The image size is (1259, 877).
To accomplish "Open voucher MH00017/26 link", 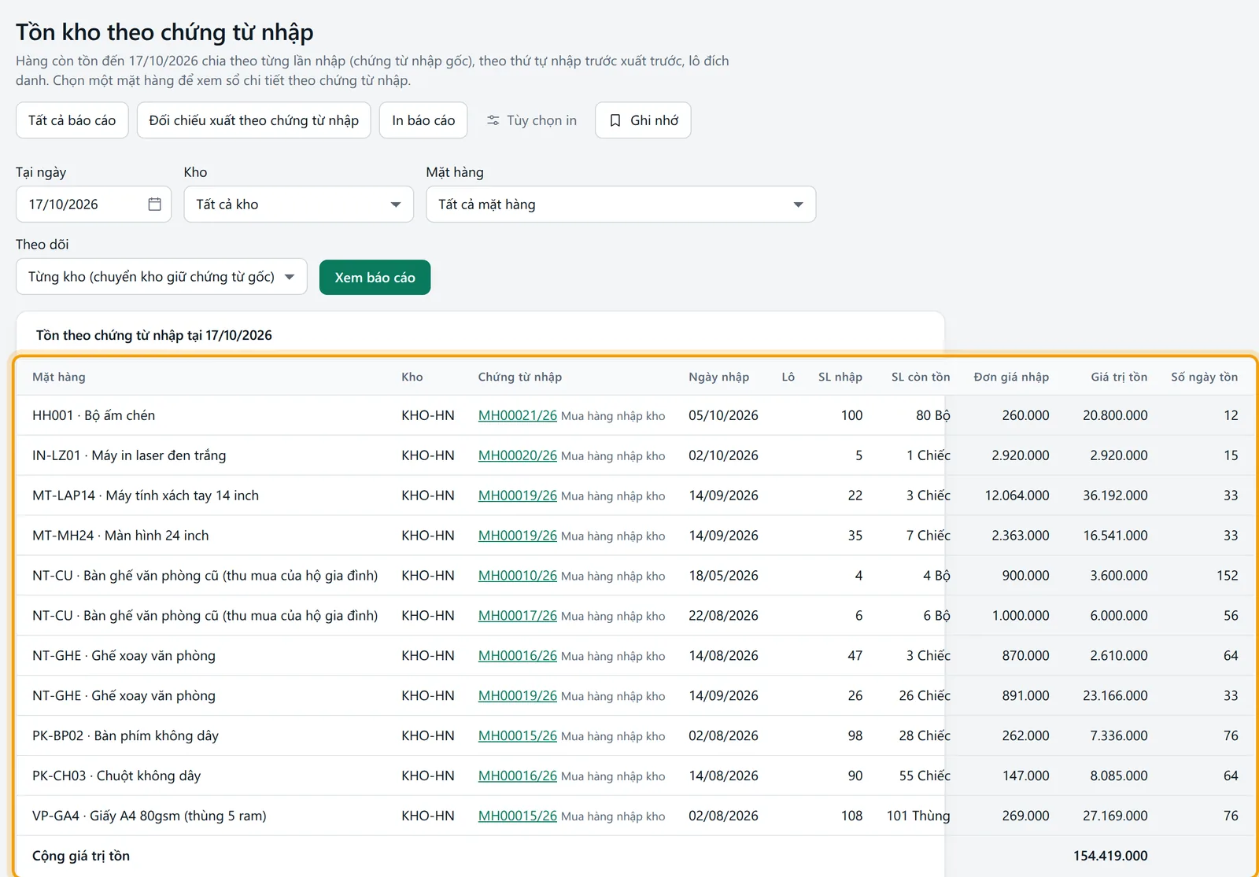I will click(518, 616).
